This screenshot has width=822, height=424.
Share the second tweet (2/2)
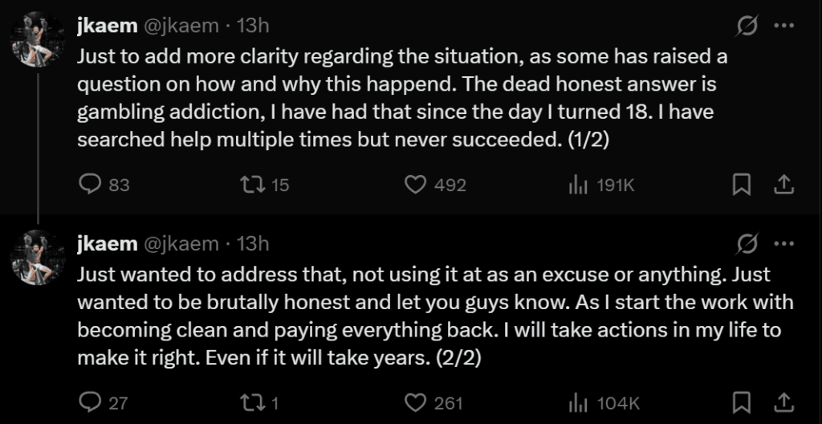(x=783, y=402)
